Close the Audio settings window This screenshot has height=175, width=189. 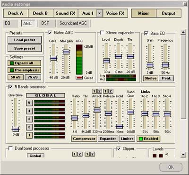click(x=185, y=4)
